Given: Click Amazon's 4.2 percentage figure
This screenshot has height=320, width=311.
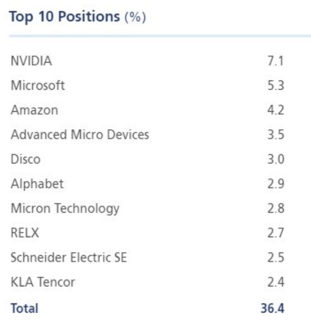Looking at the screenshot, I should click(x=277, y=110).
